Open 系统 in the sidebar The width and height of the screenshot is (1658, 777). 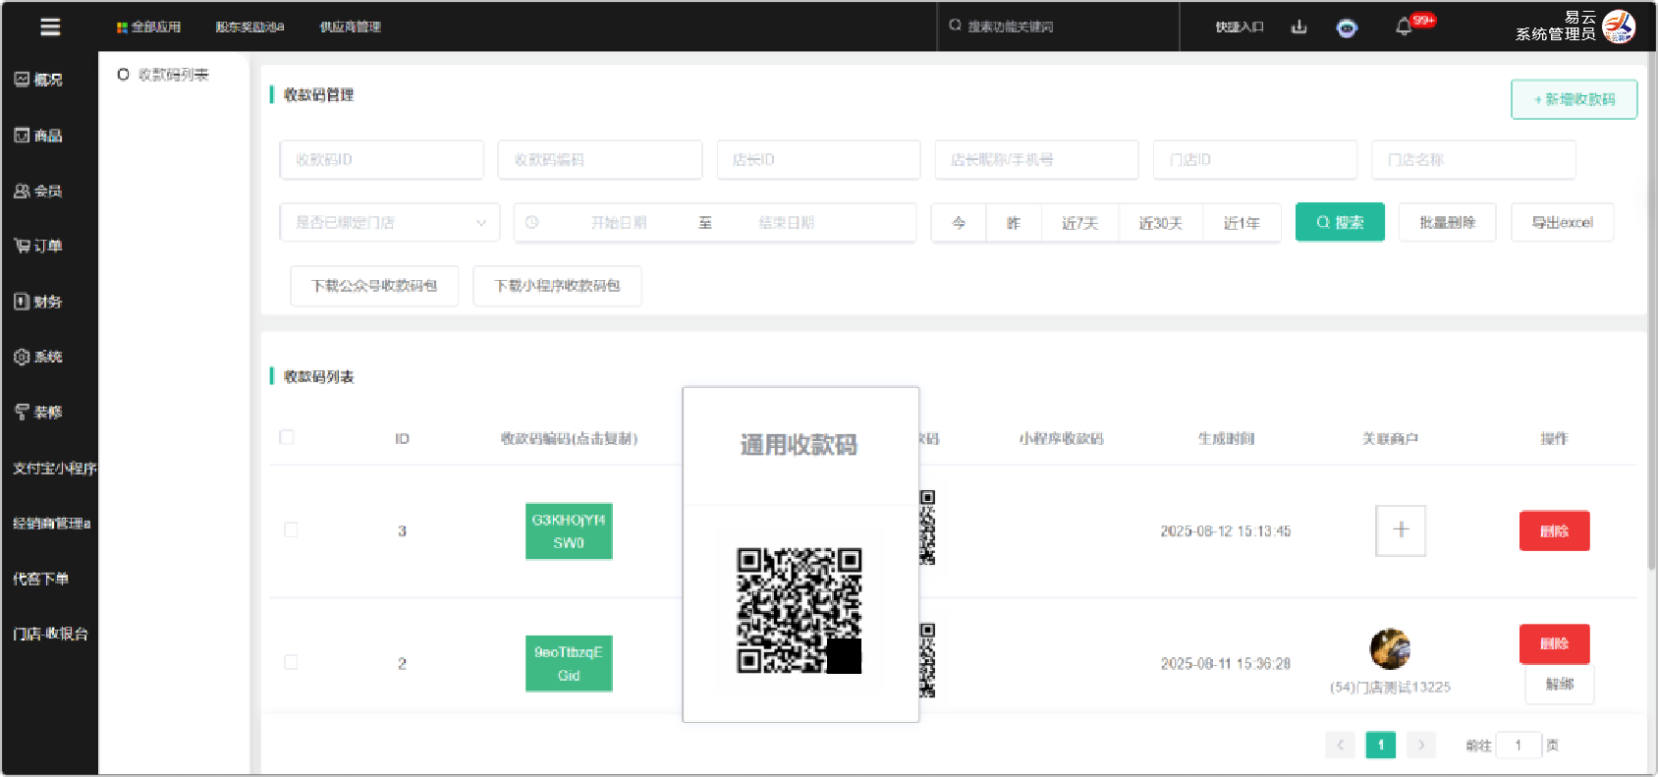point(39,357)
